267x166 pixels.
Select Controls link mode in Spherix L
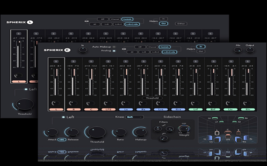127,19
